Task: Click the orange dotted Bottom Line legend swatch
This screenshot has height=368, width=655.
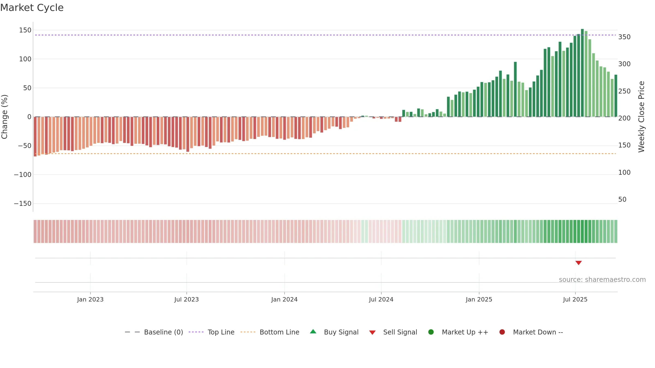Action: pyautogui.click(x=248, y=332)
